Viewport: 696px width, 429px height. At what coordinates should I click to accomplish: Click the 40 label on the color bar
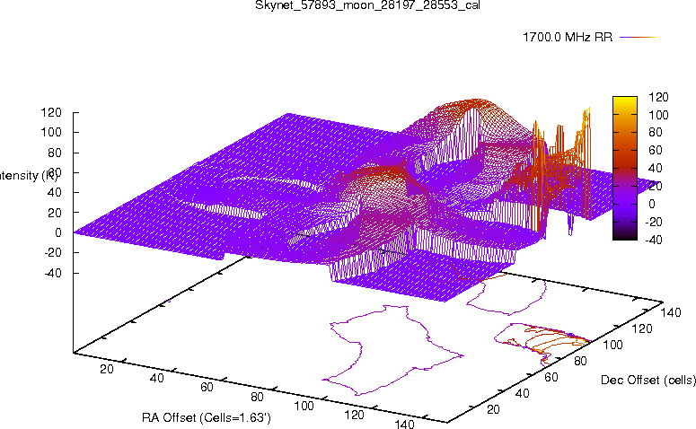(656, 168)
